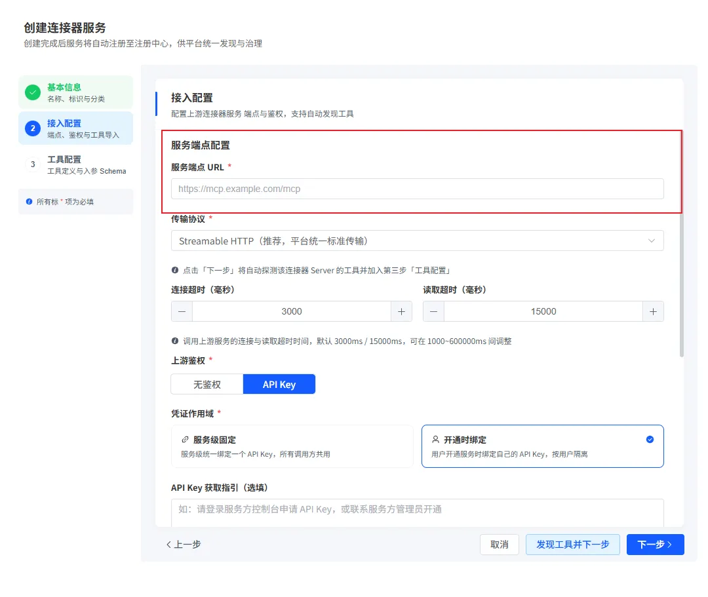Choose the 开通时绑定 credential scope card
Viewport: 708px width, 597px height.
coord(543,446)
